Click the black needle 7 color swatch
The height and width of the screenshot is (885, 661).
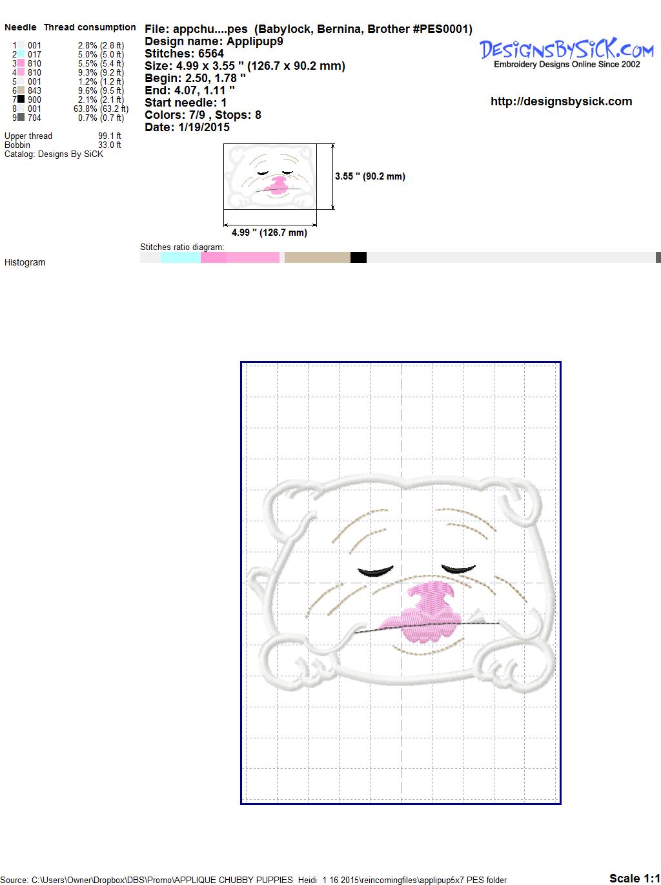point(21,100)
